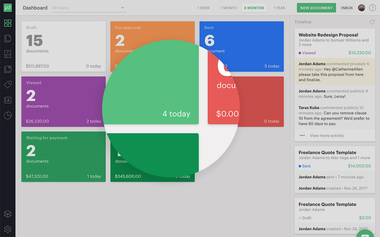The image size is (380, 237).
Task: Open the Reports pie chart icon
Action: pos(8,115)
